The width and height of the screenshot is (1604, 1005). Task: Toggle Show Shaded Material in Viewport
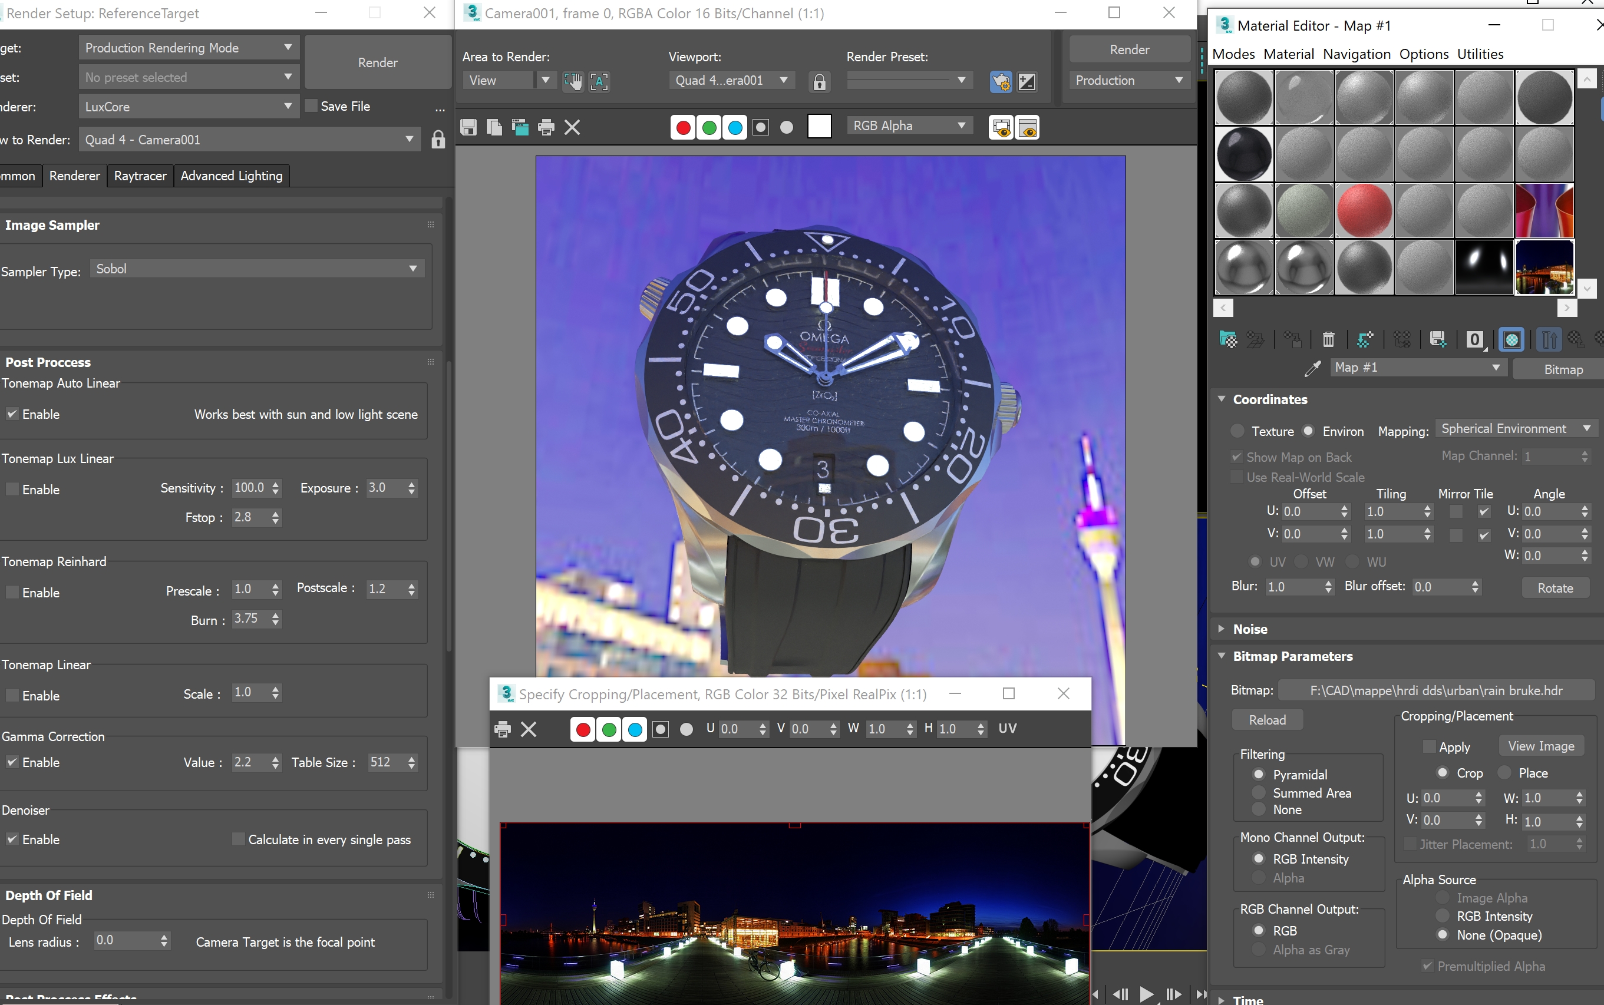point(1511,340)
